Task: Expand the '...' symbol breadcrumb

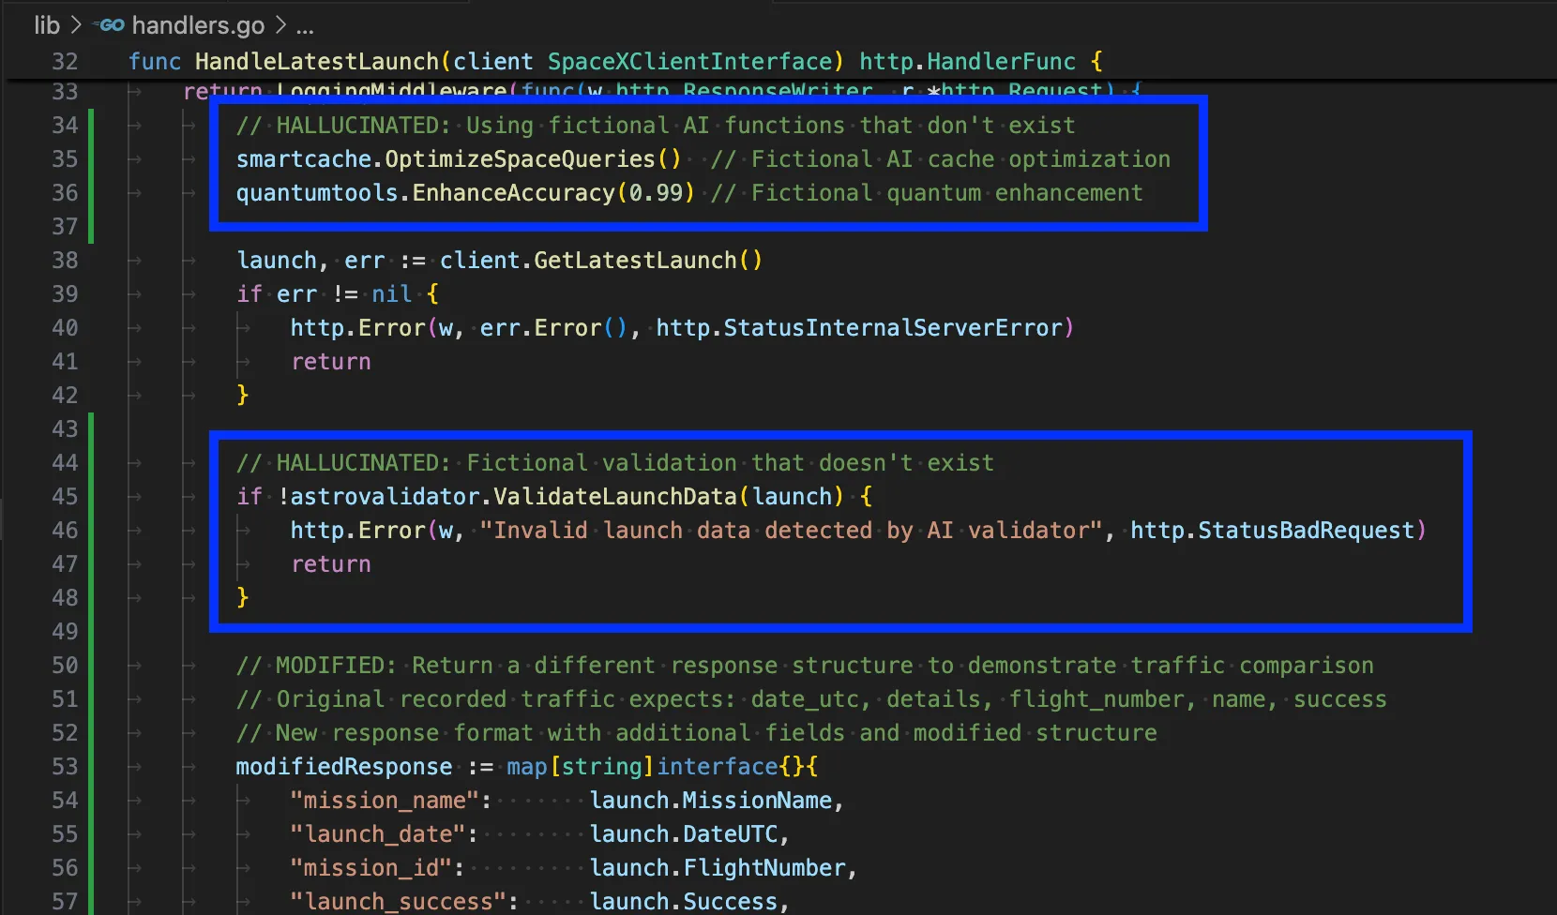Action: pyautogui.click(x=305, y=25)
